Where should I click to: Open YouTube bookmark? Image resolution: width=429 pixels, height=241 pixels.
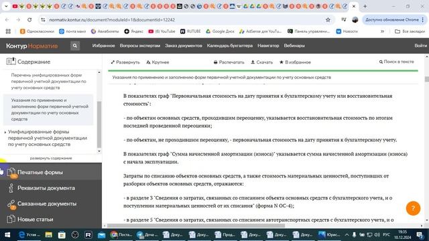pyautogui.click(x=162, y=31)
